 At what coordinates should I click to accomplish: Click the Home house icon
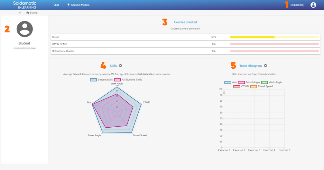tap(28, 13)
